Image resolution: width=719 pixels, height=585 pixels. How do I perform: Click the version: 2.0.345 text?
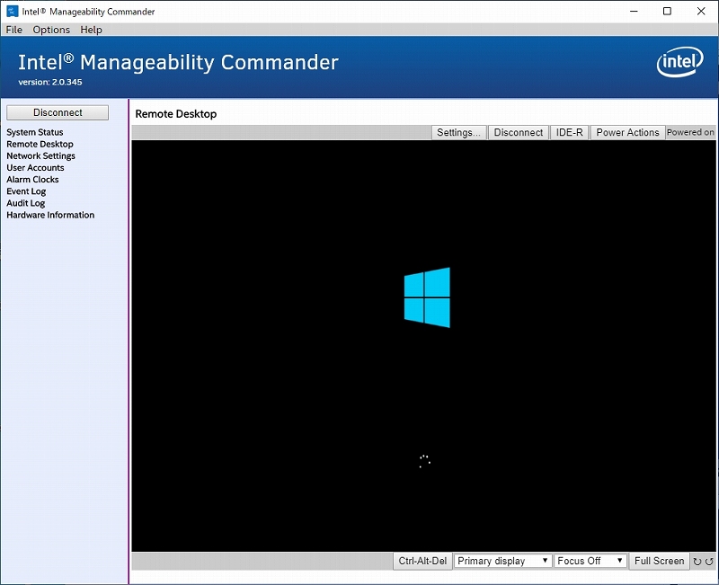tap(50, 82)
